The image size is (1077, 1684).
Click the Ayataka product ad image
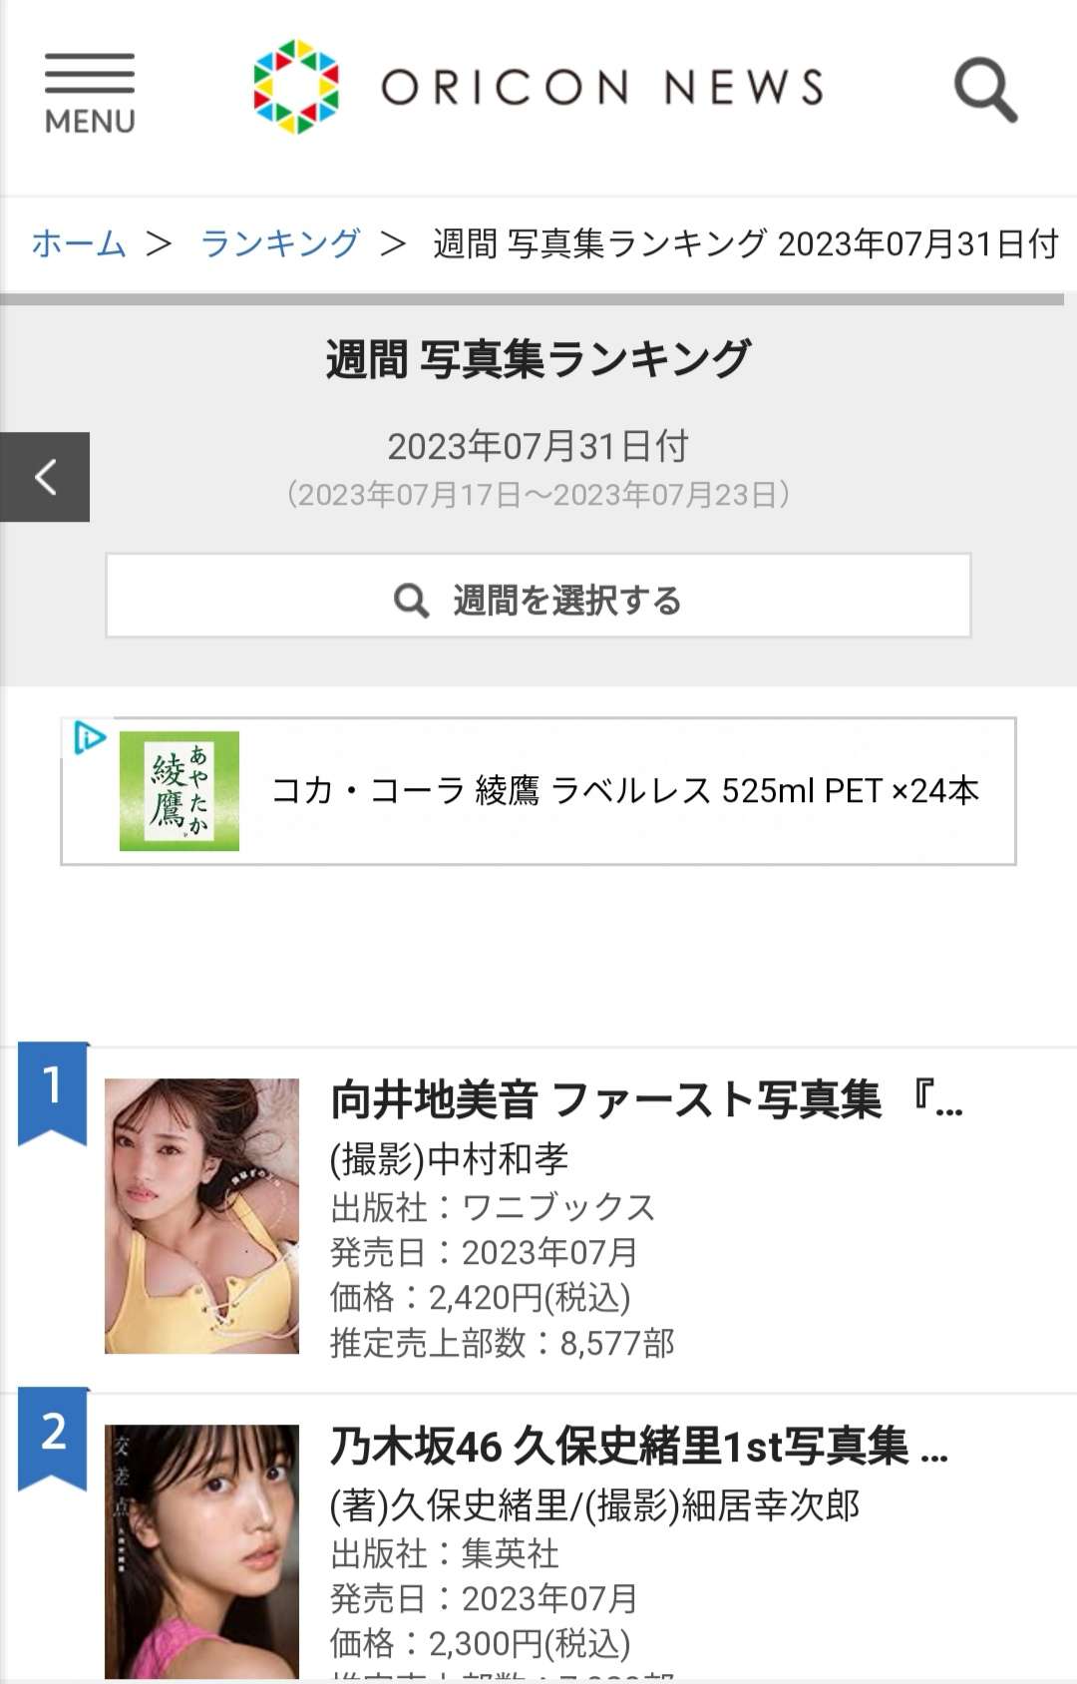click(x=179, y=791)
